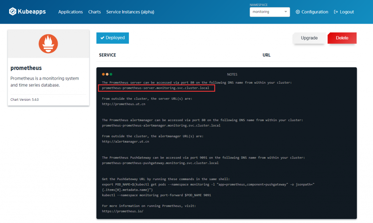
Task: Select the alertmanager cluster DNS name
Action: pyautogui.click(x=161, y=126)
